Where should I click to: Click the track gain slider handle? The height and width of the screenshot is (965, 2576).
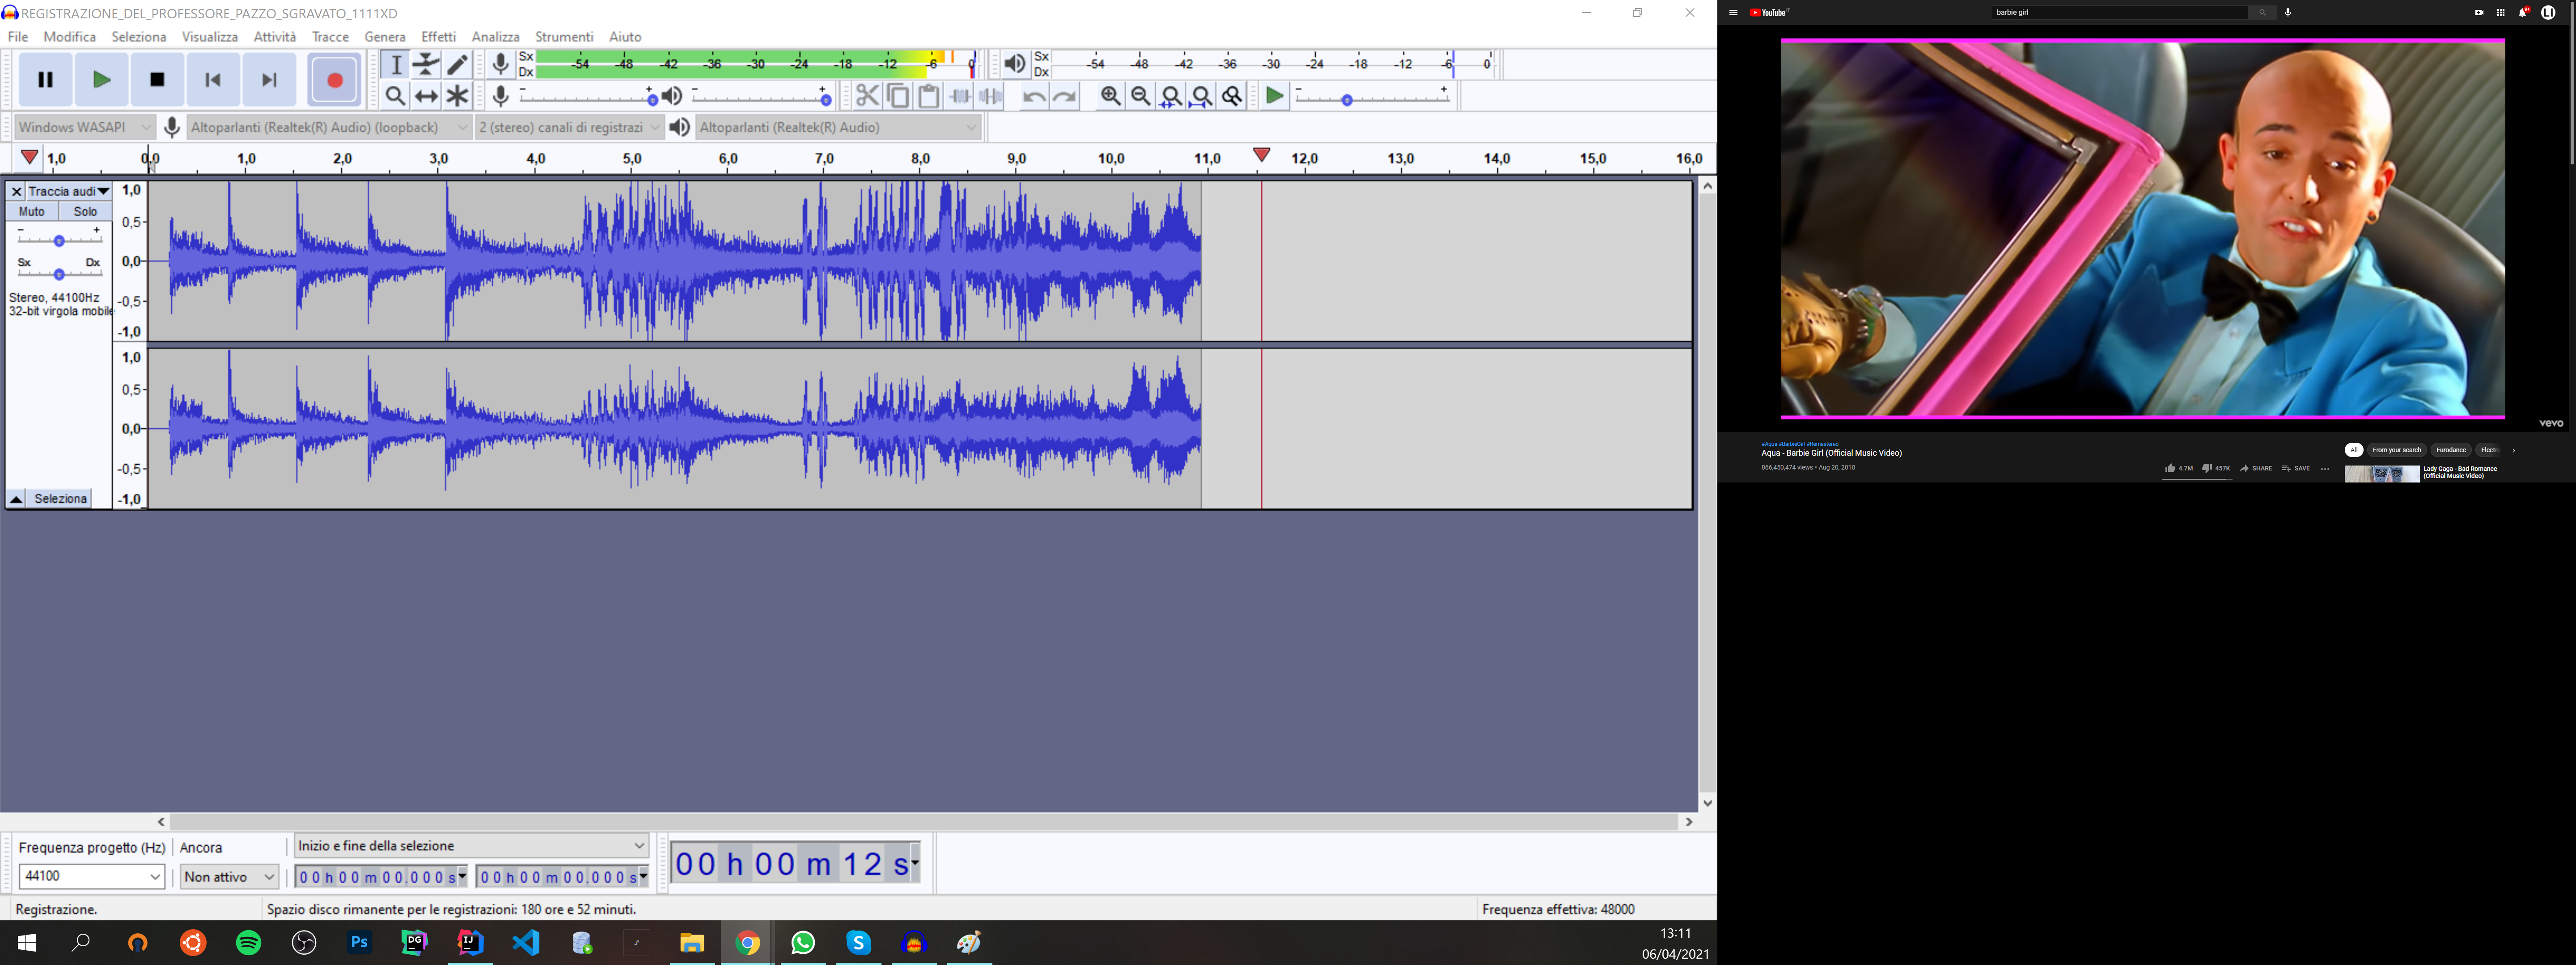coord(59,241)
